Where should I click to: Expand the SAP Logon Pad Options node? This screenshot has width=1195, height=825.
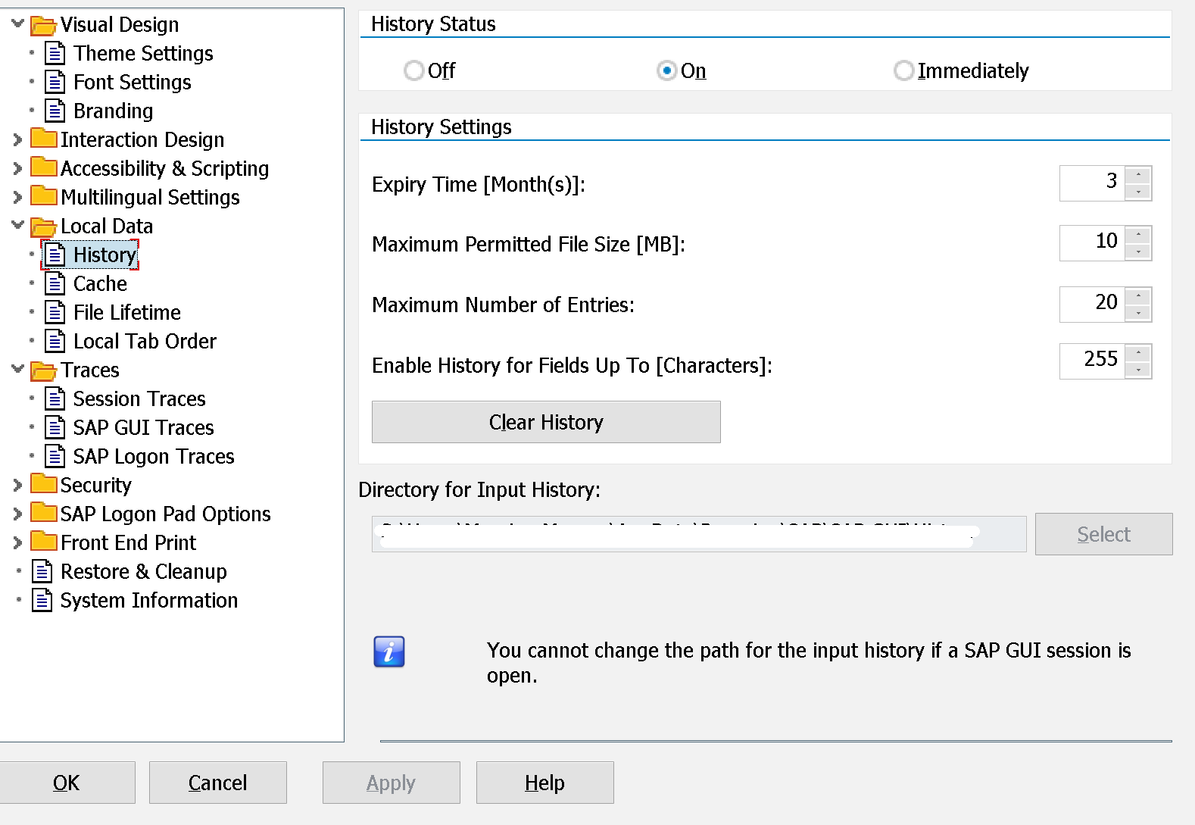coord(17,514)
